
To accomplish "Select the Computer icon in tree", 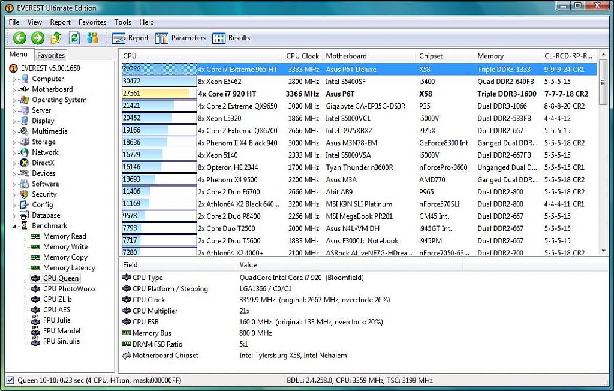I will (x=25, y=79).
